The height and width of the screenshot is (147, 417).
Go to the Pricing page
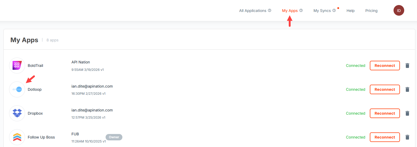click(x=371, y=11)
